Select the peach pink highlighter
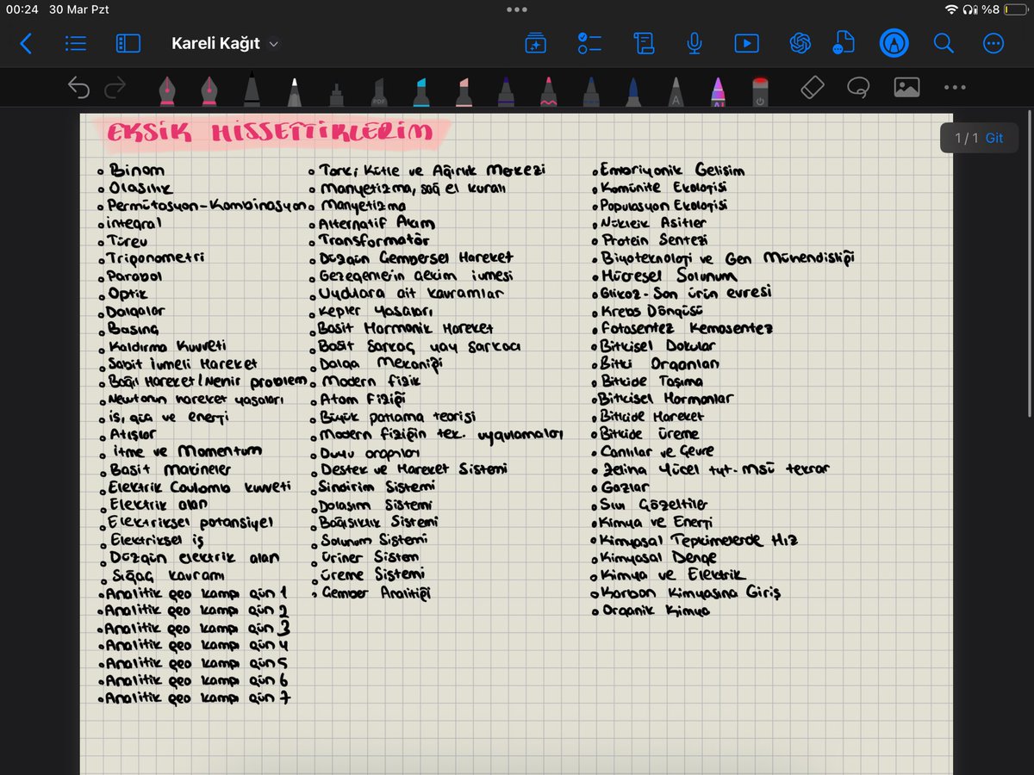The image size is (1034, 775). click(x=463, y=90)
